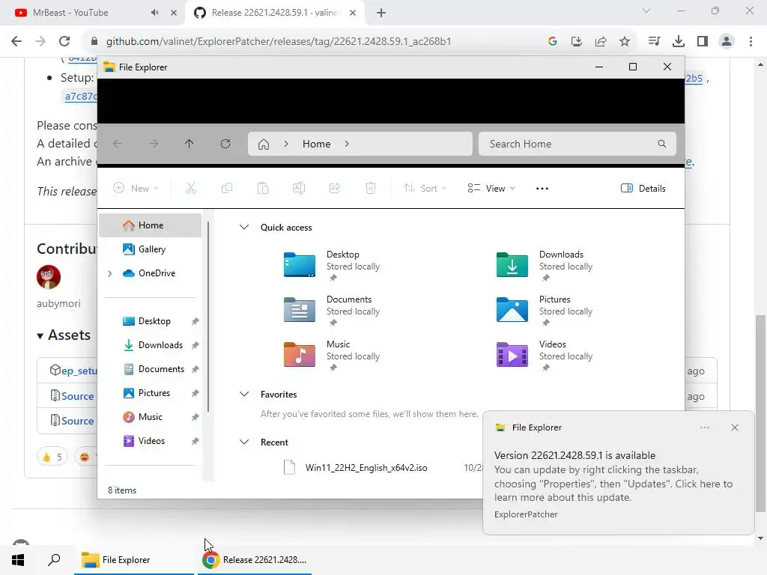
Task: Click the Chrome share page icon
Action: (x=601, y=41)
